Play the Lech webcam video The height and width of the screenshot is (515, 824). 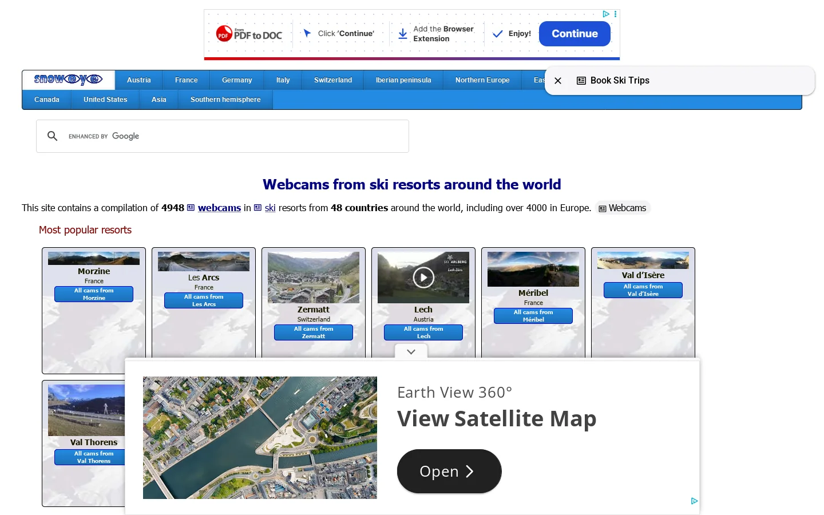(423, 278)
